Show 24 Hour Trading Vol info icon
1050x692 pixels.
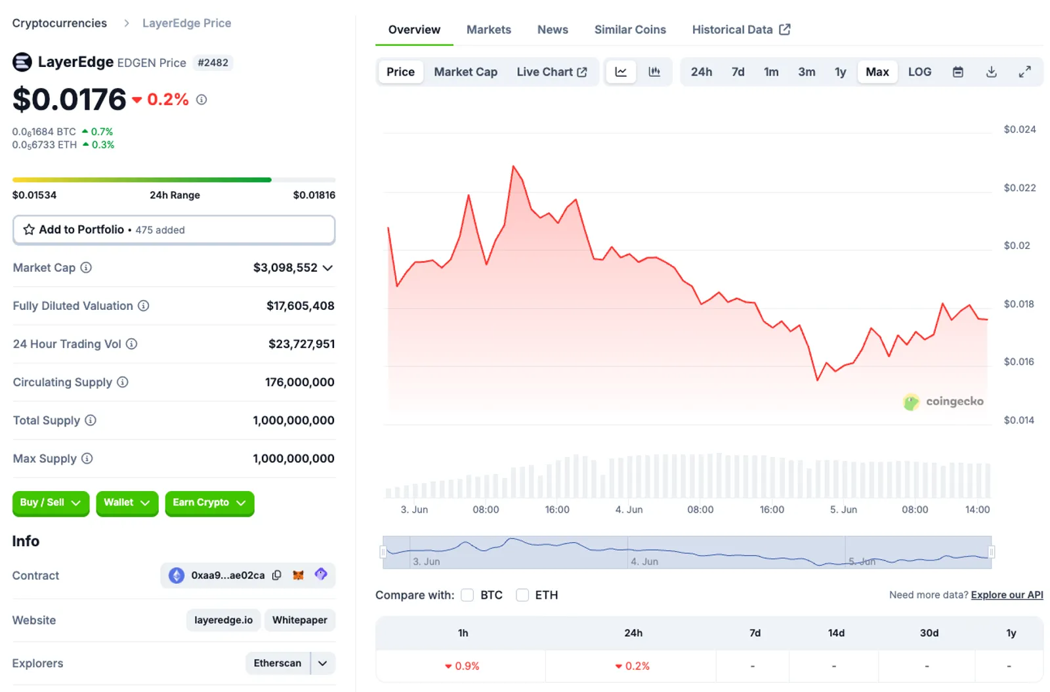coord(132,344)
